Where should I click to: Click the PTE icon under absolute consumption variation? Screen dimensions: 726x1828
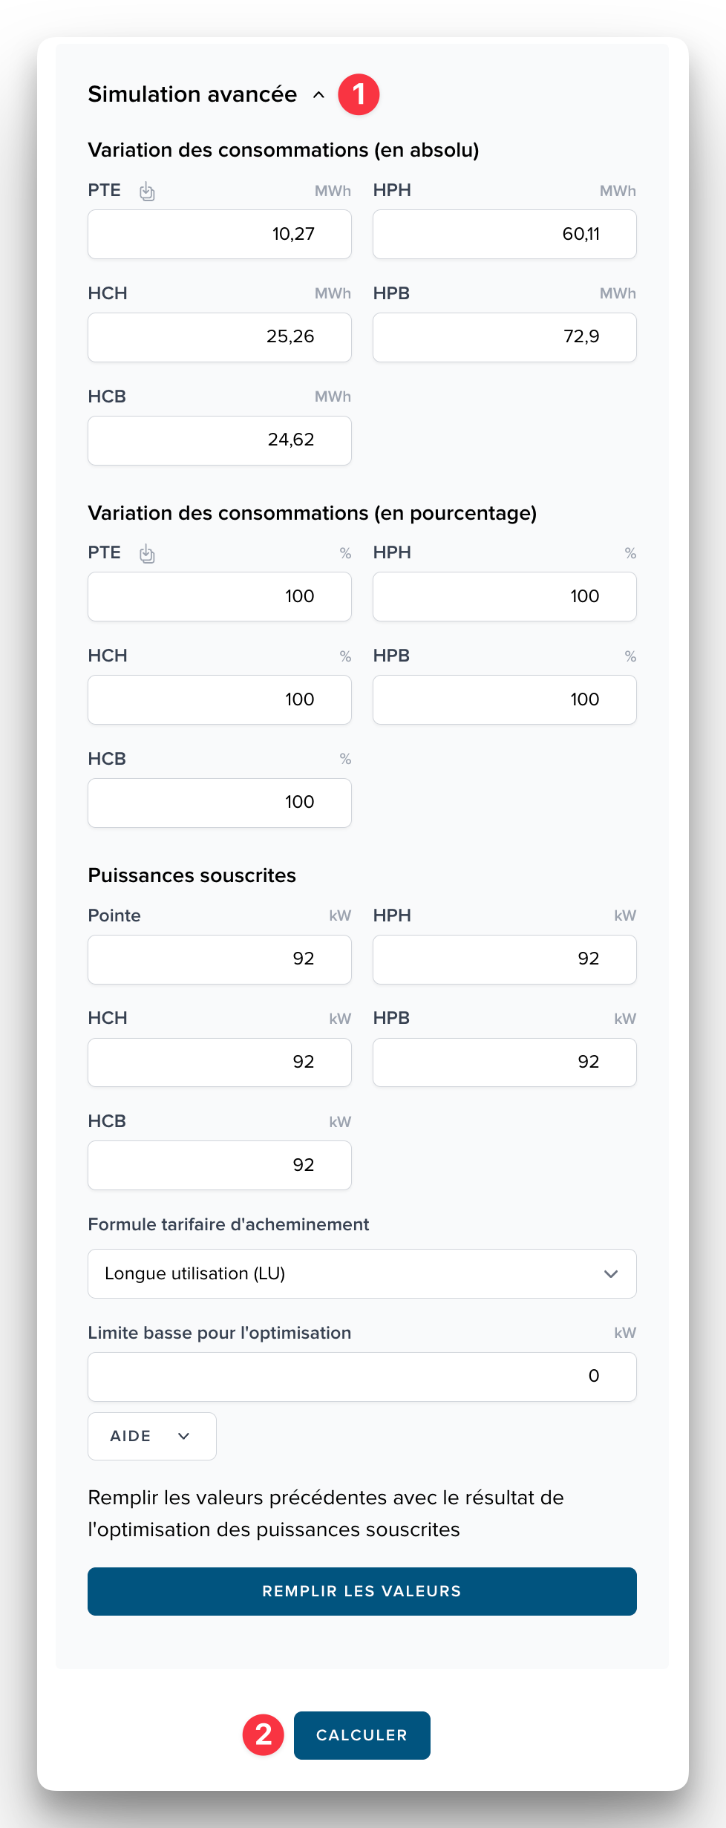pos(147,192)
